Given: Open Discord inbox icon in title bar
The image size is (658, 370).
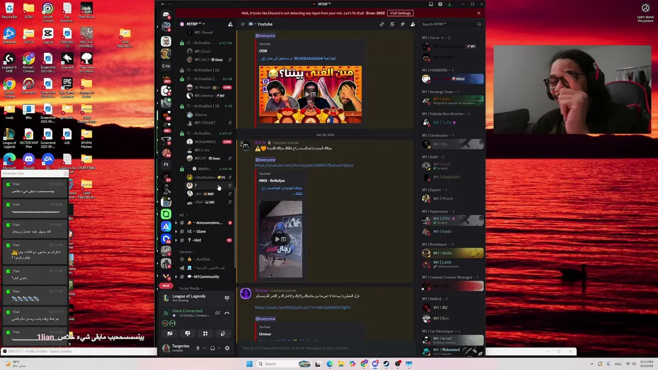Looking at the screenshot, I should tap(431, 4).
